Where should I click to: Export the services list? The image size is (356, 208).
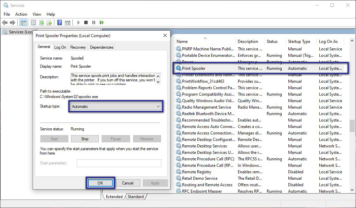[x=50, y=22]
